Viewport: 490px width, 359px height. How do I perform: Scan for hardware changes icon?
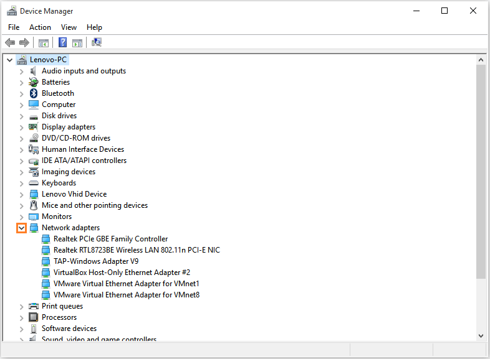click(x=97, y=42)
